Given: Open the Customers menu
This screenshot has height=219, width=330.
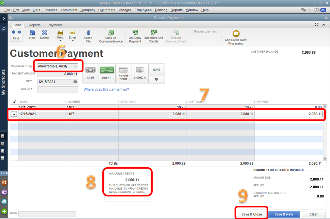Looking at the screenshot, I should tap(107, 10).
